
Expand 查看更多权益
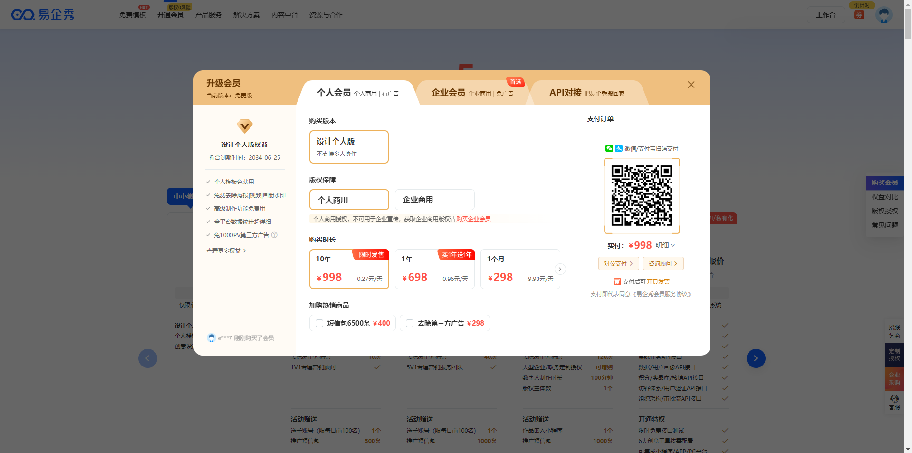pos(226,251)
